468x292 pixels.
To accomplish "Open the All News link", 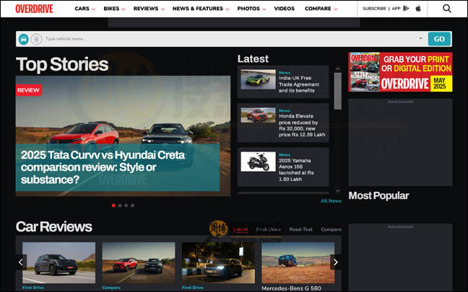I will tap(331, 201).
